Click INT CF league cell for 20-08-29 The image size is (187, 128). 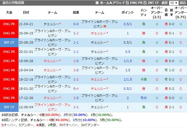[x=9, y=43]
